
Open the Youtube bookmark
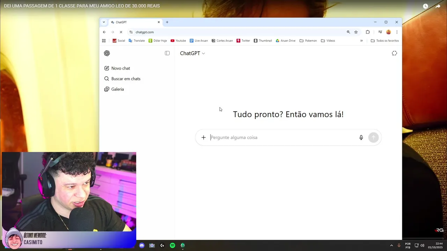(x=178, y=41)
